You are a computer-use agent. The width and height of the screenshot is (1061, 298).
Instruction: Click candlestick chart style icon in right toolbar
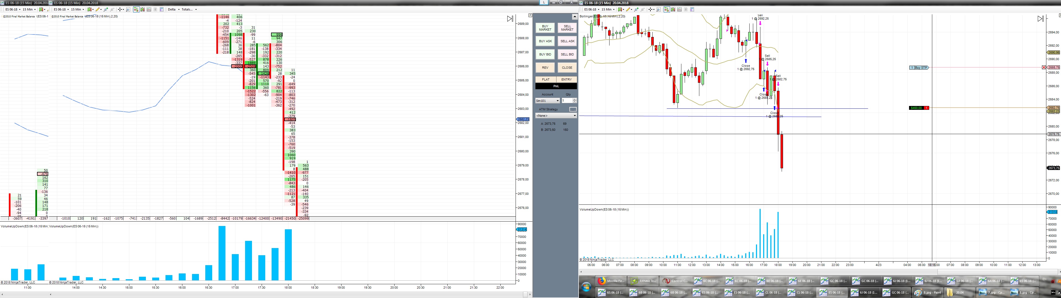620,9
